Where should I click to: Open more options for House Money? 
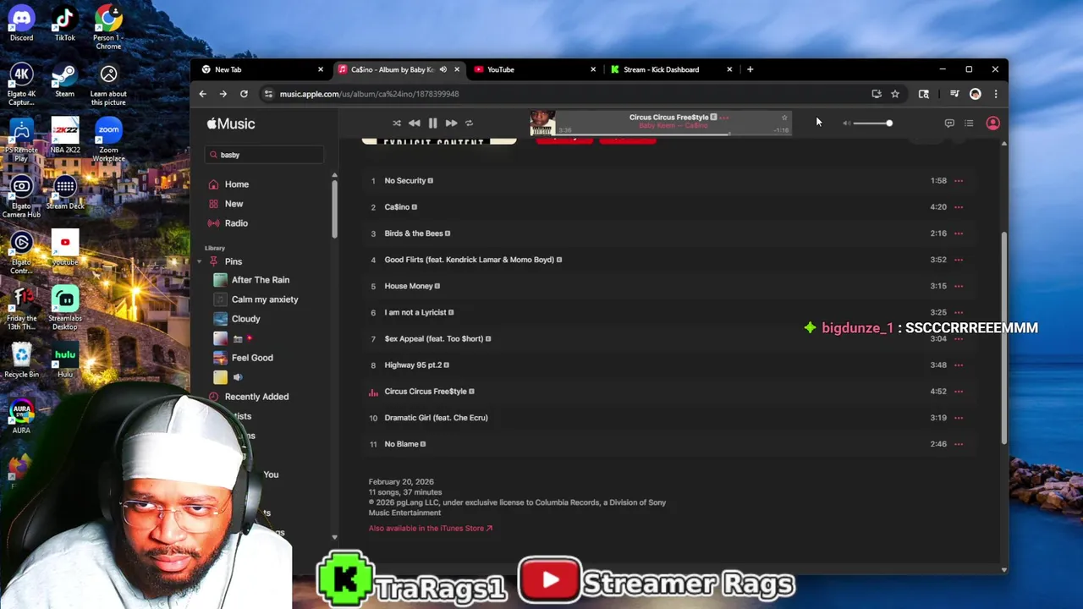click(959, 286)
